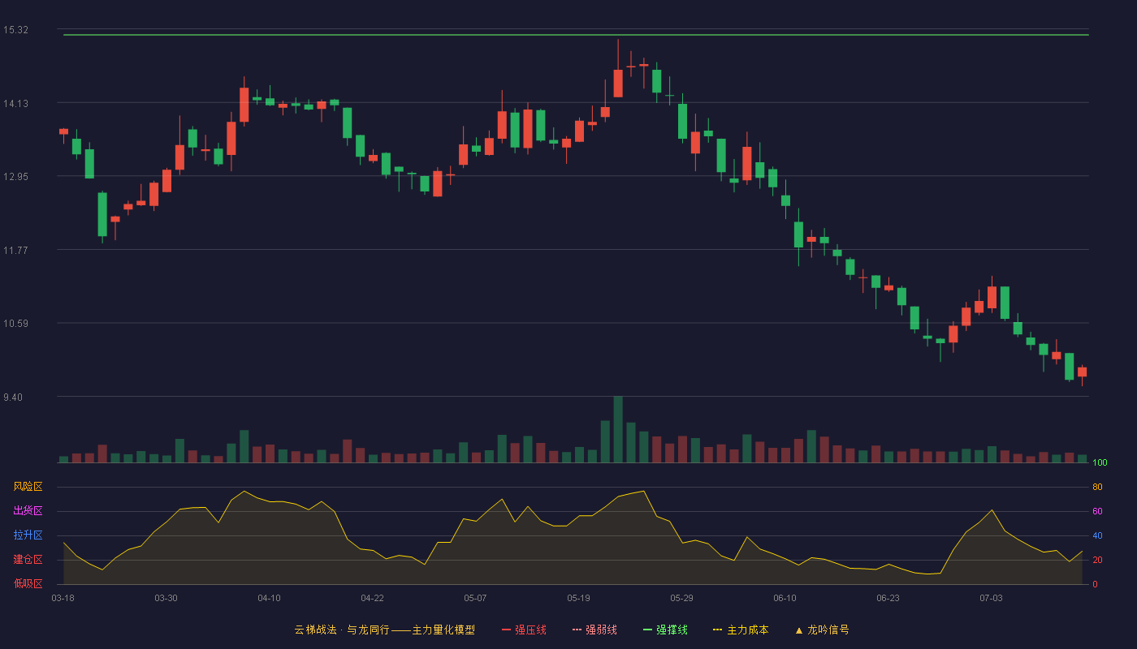Click the 03-30 date label
Viewport: 1137px width, 649px height.
coord(166,598)
